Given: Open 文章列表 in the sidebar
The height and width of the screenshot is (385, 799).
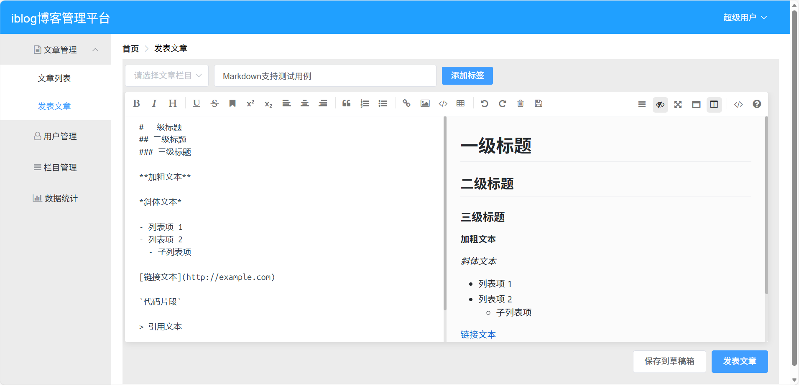Looking at the screenshot, I should pos(54,78).
